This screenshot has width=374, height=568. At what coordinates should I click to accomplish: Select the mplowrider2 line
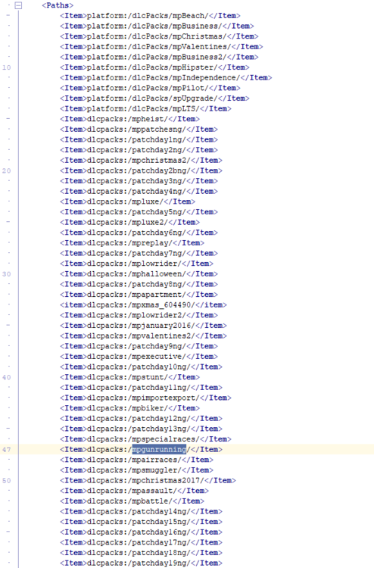coord(139,315)
